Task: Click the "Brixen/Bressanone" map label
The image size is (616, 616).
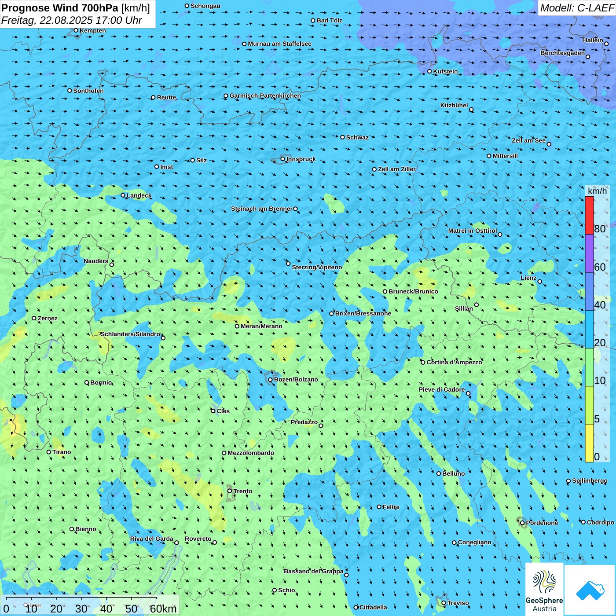Action: pyautogui.click(x=363, y=313)
